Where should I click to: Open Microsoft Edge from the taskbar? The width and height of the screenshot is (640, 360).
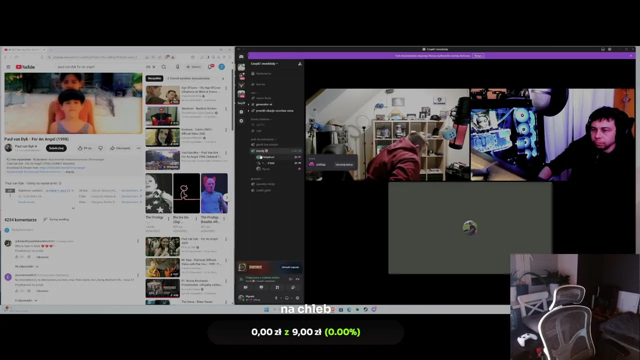coord(349,309)
